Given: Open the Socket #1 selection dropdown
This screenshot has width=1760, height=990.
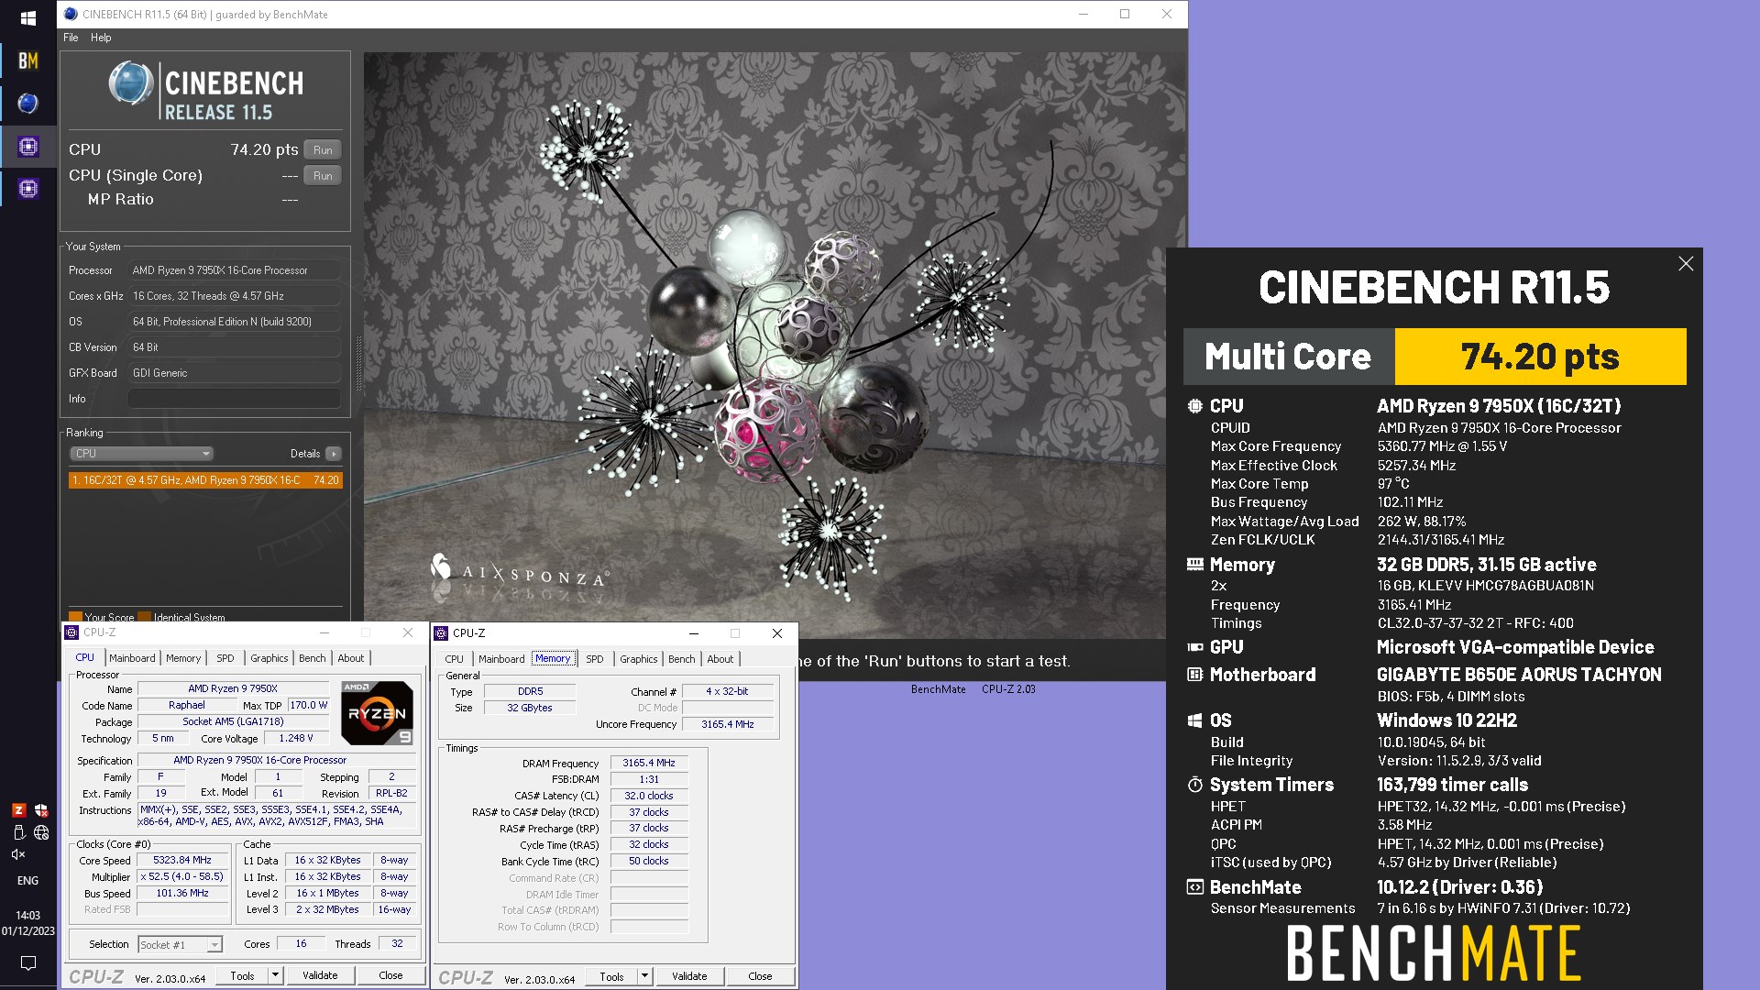Looking at the screenshot, I should [181, 944].
